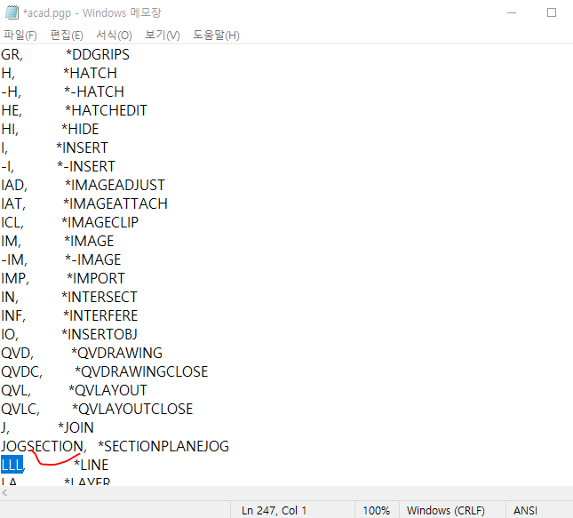Click the *IMAGE command text
The image size is (573, 518).
click(x=89, y=241)
